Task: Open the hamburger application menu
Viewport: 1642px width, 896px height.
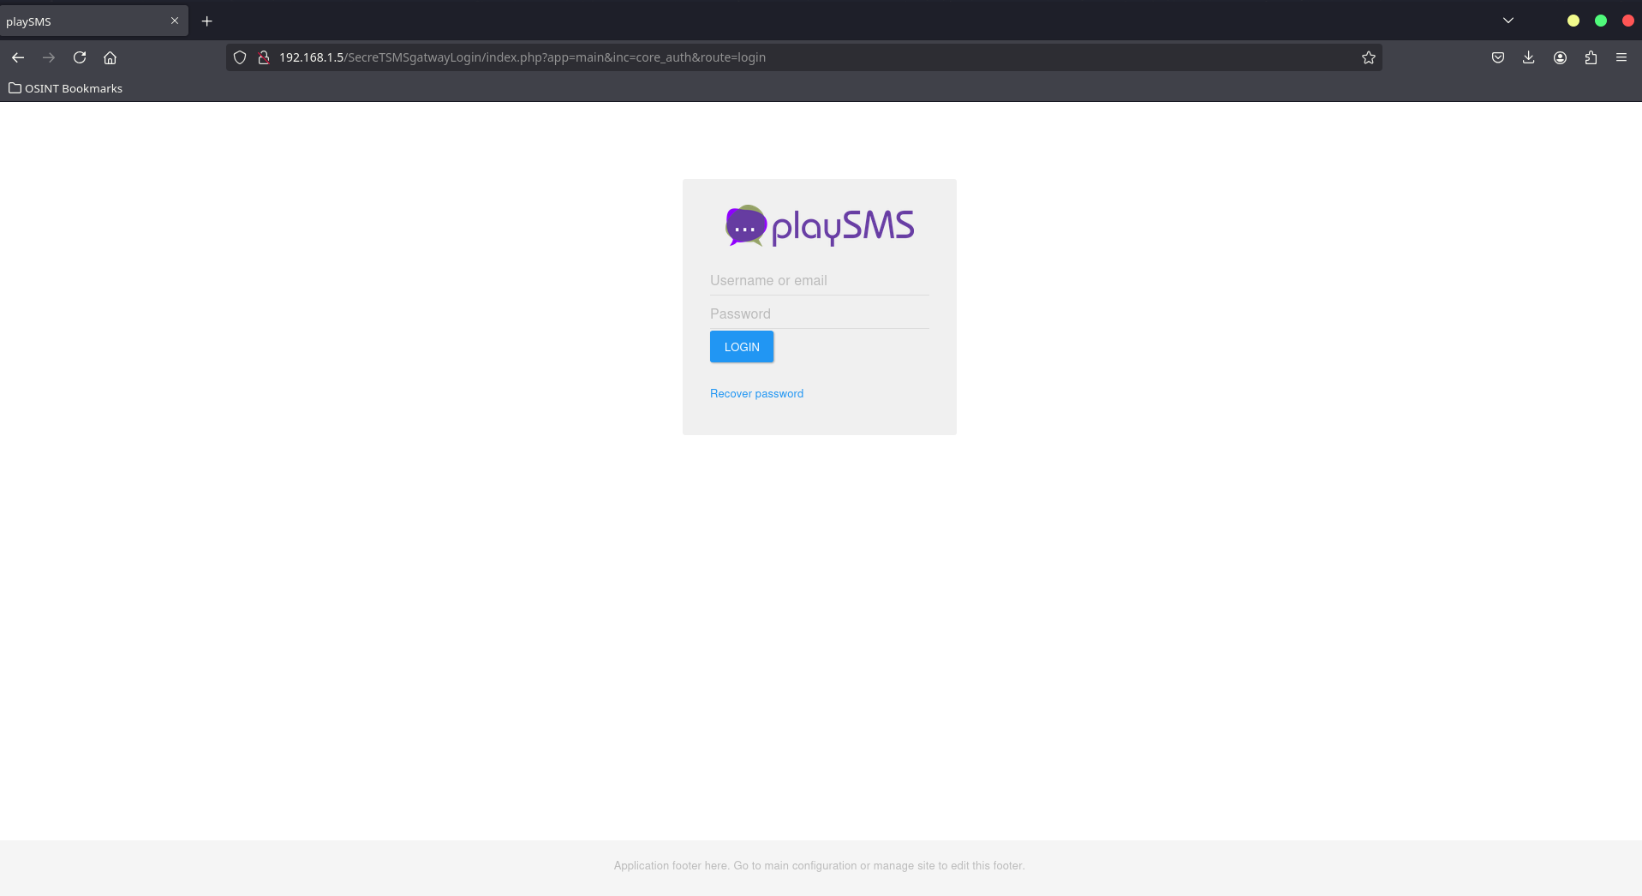Action: [x=1621, y=57]
